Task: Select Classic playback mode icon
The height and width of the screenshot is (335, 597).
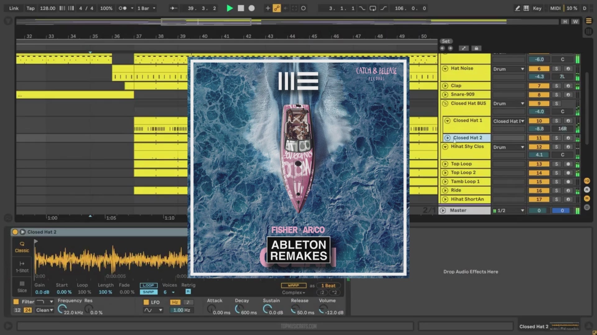Action: click(22, 247)
